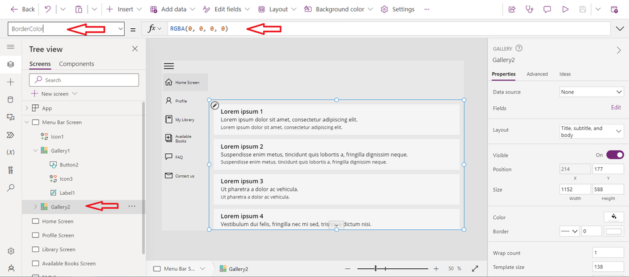Open Settings in the top toolbar
This screenshot has width=629, height=277.
(397, 9)
